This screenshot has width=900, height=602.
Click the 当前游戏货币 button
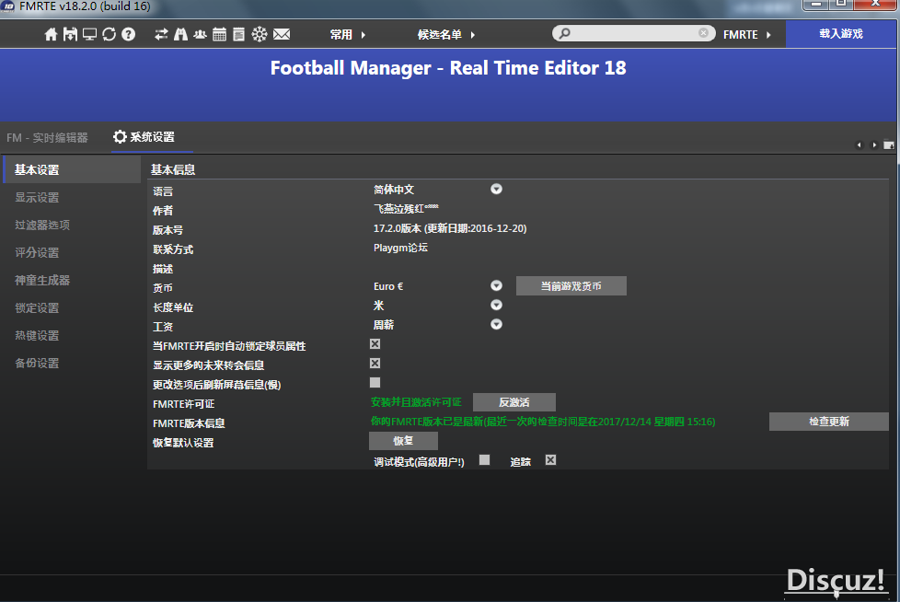571,285
